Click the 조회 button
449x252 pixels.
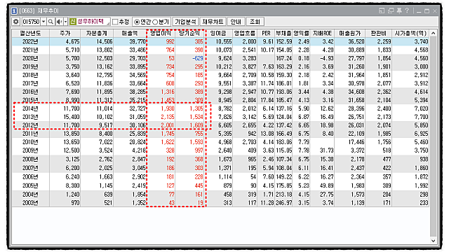tap(255, 22)
